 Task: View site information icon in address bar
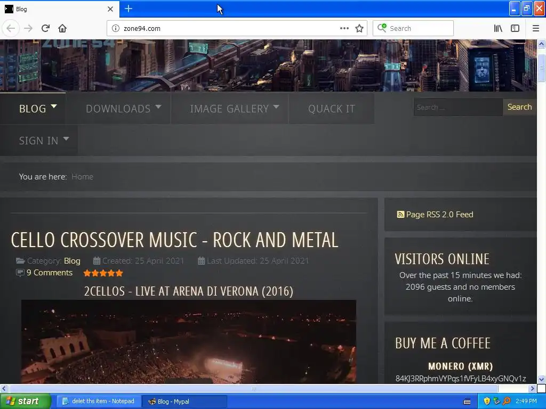click(x=116, y=28)
